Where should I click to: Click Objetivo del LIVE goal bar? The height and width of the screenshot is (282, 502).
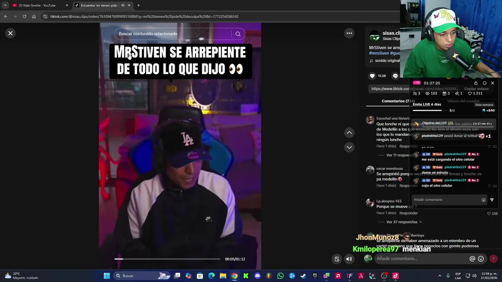click(x=453, y=123)
